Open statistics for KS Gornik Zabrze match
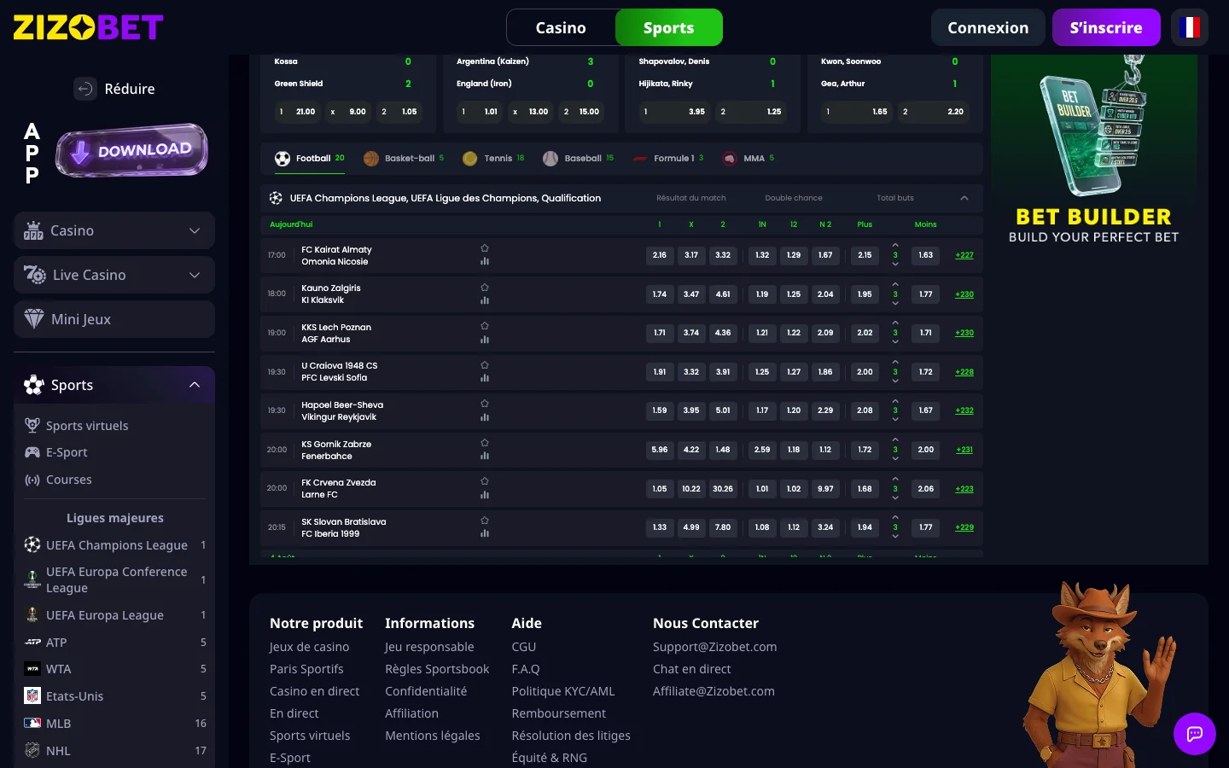The width and height of the screenshot is (1229, 768). 485,457
